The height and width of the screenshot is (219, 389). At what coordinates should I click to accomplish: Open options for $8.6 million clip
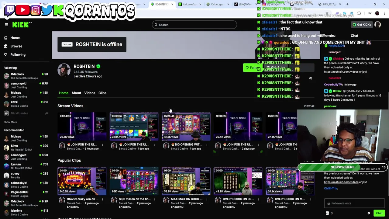pos(155,199)
